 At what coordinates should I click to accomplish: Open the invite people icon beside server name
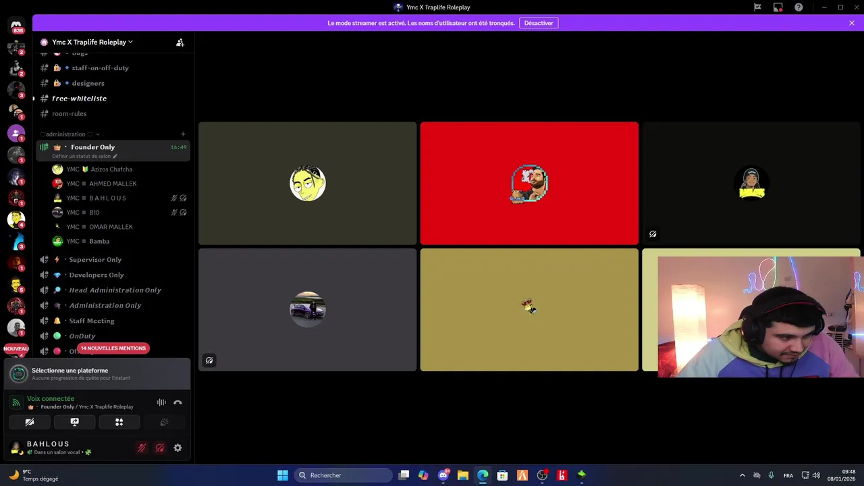coord(180,42)
